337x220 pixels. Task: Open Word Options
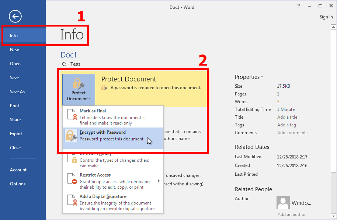coord(23,184)
